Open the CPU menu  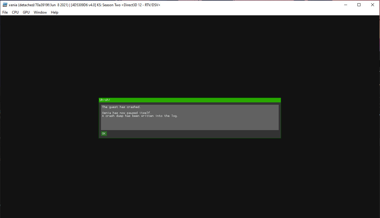[x=15, y=12]
